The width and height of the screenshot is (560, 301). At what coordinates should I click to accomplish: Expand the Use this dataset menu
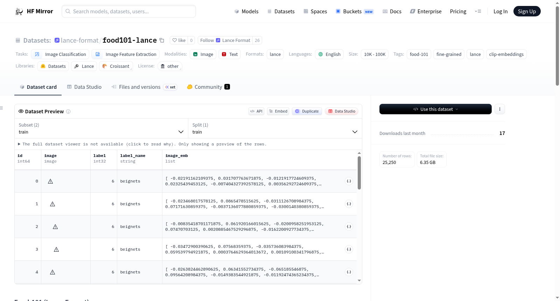[x=435, y=109]
